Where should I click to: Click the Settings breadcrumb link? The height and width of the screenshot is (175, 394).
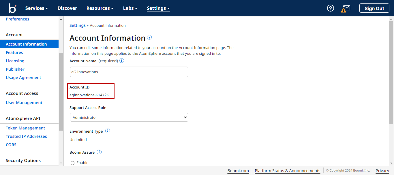coord(78,25)
